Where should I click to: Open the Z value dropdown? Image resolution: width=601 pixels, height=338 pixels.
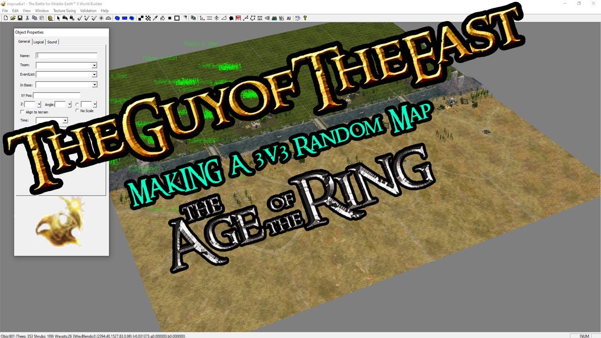click(x=39, y=104)
